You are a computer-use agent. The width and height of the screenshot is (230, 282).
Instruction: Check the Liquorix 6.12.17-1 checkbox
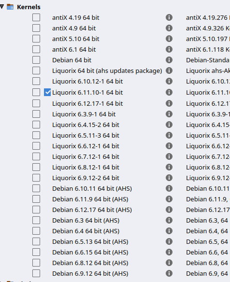pos(36,103)
